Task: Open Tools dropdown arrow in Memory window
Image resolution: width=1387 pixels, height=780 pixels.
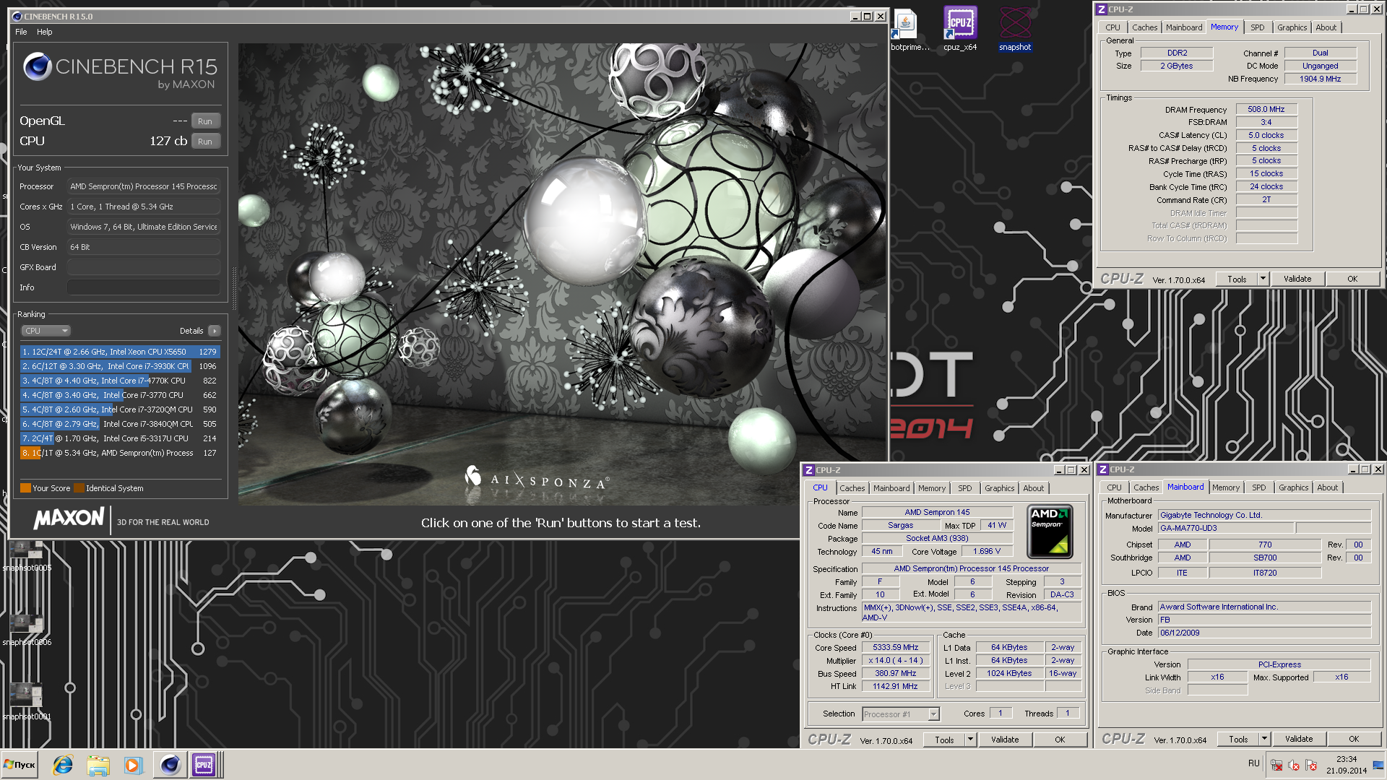Action: coord(1263,279)
